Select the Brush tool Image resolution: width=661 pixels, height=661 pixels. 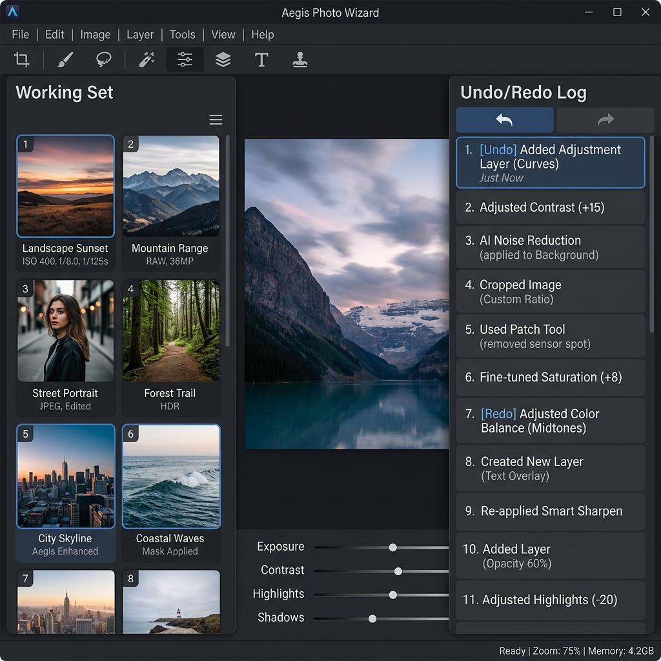pos(65,60)
